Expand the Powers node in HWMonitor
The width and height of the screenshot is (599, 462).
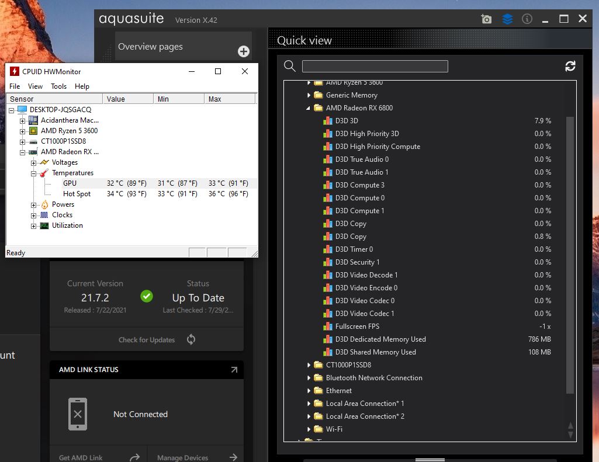coord(34,205)
